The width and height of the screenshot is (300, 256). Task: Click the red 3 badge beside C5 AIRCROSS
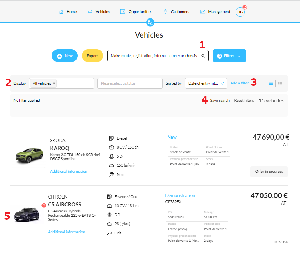click(44, 205)
